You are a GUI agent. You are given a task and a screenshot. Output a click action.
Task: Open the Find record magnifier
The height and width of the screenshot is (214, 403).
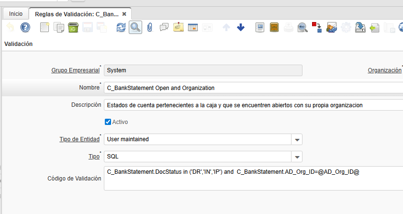135,28
